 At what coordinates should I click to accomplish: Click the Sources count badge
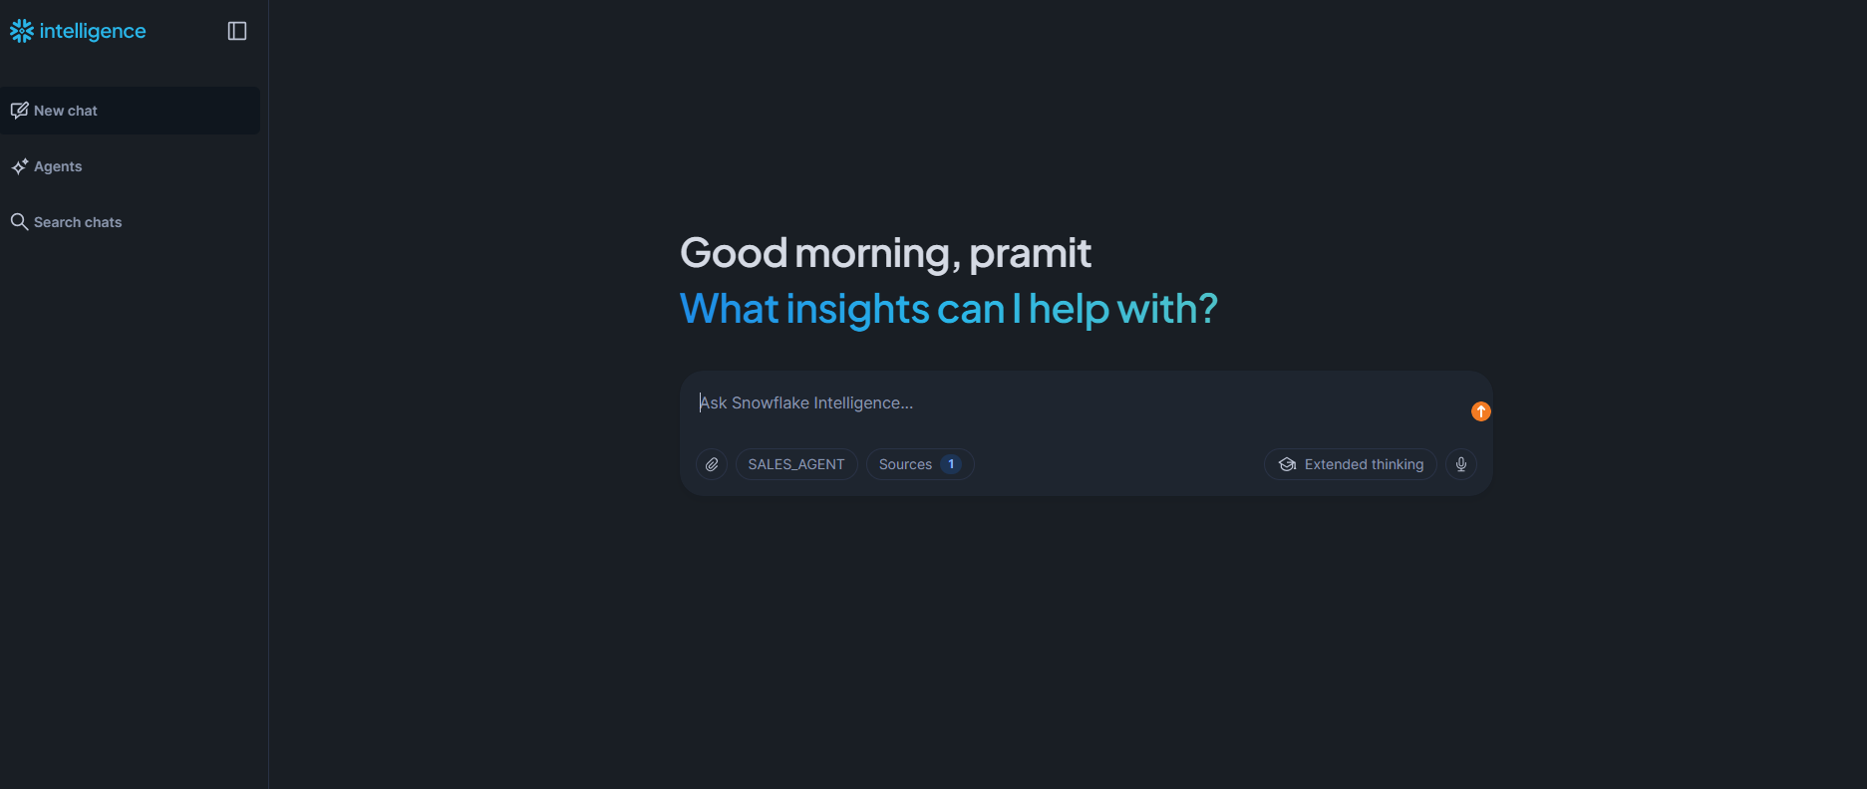click(951, 464)
